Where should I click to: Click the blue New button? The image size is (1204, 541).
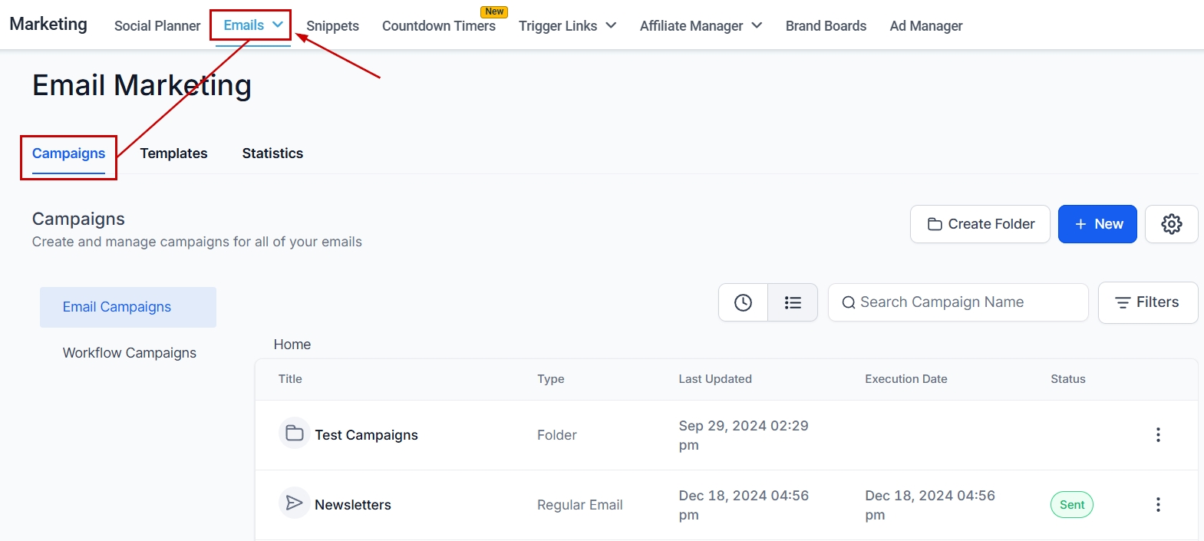point(1097,224)
